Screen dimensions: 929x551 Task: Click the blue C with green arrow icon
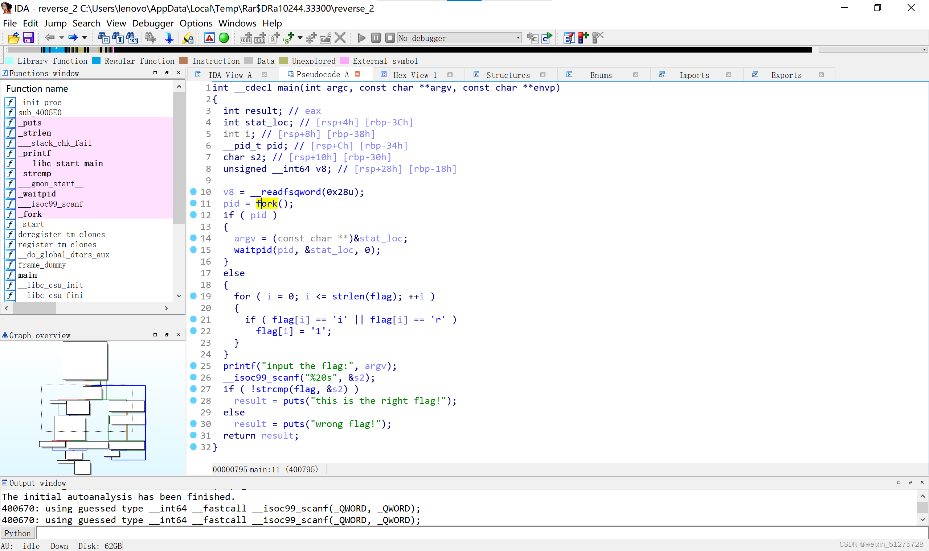click(x=547, y=38)
